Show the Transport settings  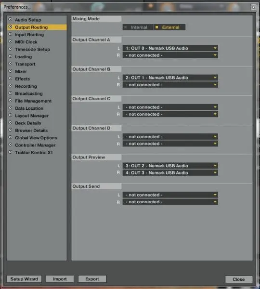click(25, 64)
